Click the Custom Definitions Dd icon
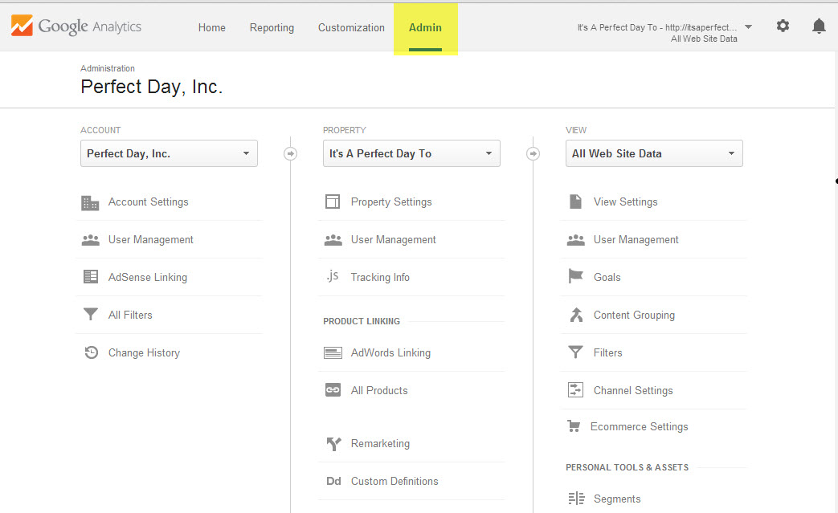This screenshot has width=838, height=513. point(333,481)
